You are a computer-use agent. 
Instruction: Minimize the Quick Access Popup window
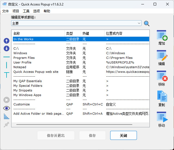tap(143, 4)
